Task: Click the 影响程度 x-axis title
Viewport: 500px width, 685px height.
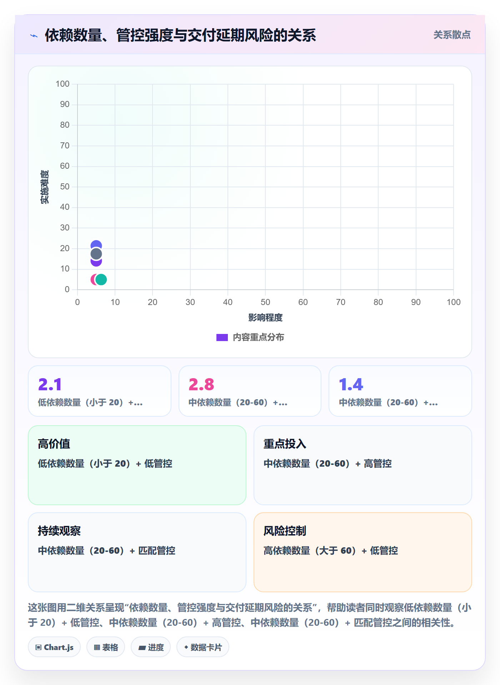Action: [265, 318]
